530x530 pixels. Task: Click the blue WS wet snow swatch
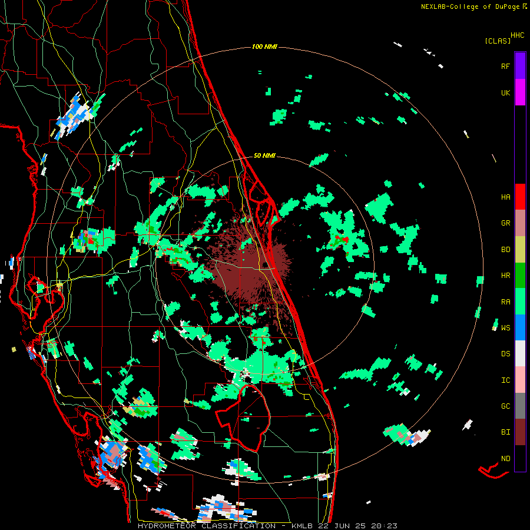pos(520,327)
